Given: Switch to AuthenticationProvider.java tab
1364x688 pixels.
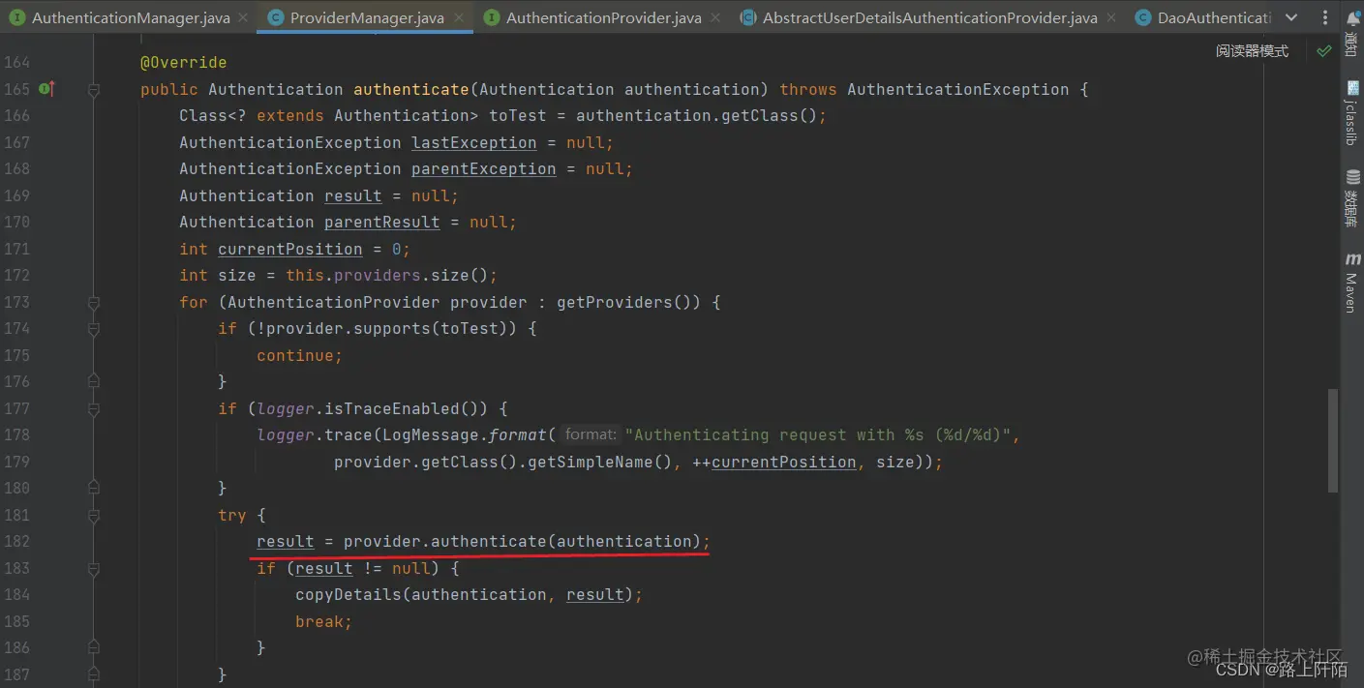Looking at the screenshot, I should (604, 17).
